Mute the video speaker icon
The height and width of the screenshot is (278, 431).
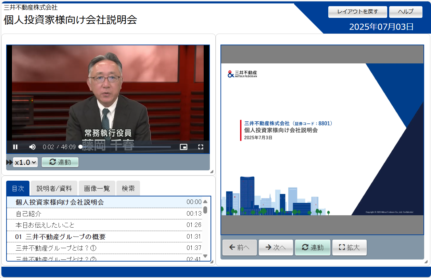click(33, 147)
